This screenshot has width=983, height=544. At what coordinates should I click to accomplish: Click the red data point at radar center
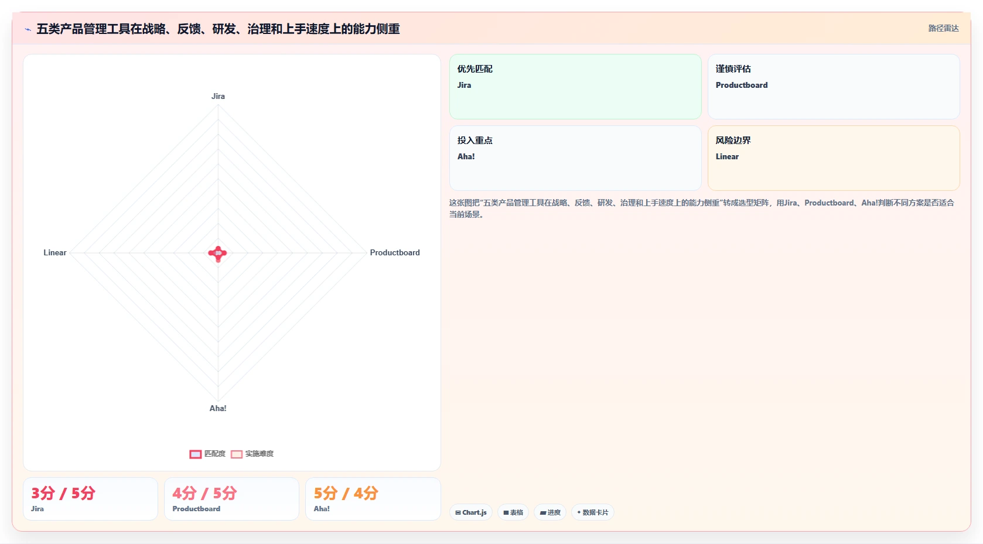(218, 254)
